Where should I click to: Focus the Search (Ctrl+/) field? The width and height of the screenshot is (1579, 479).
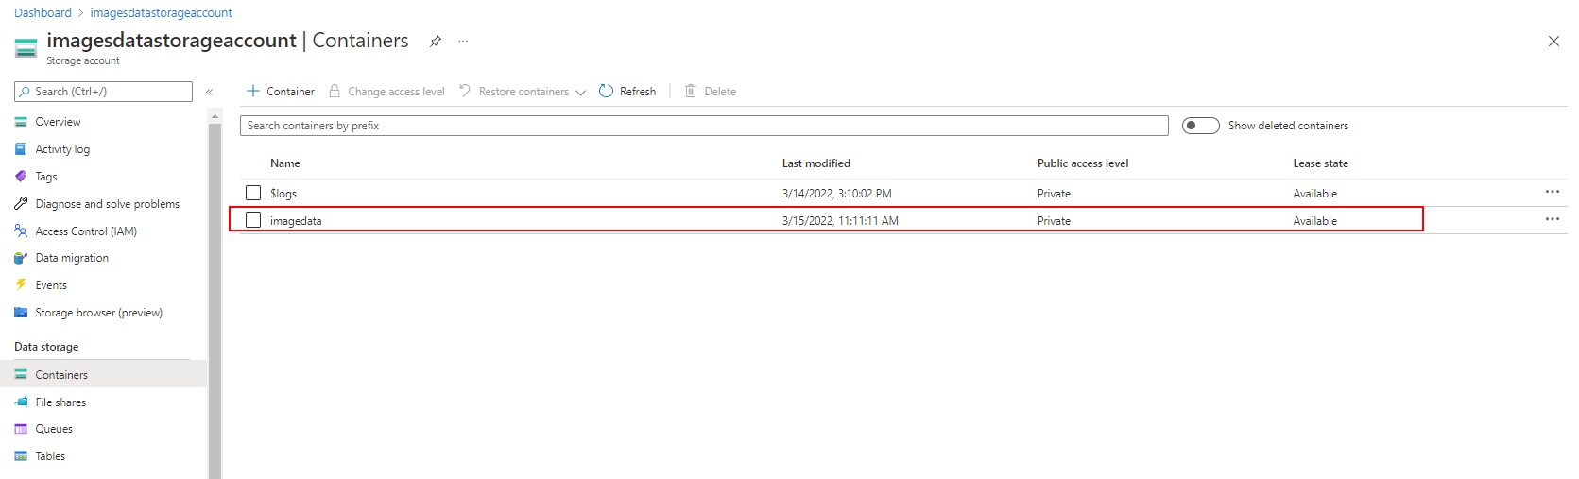(x=103, y=92)
